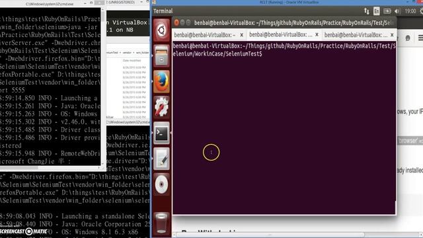
Task: Click 'Java: Oracle Corporation' line in lower console
Action: tap(75, 224)
